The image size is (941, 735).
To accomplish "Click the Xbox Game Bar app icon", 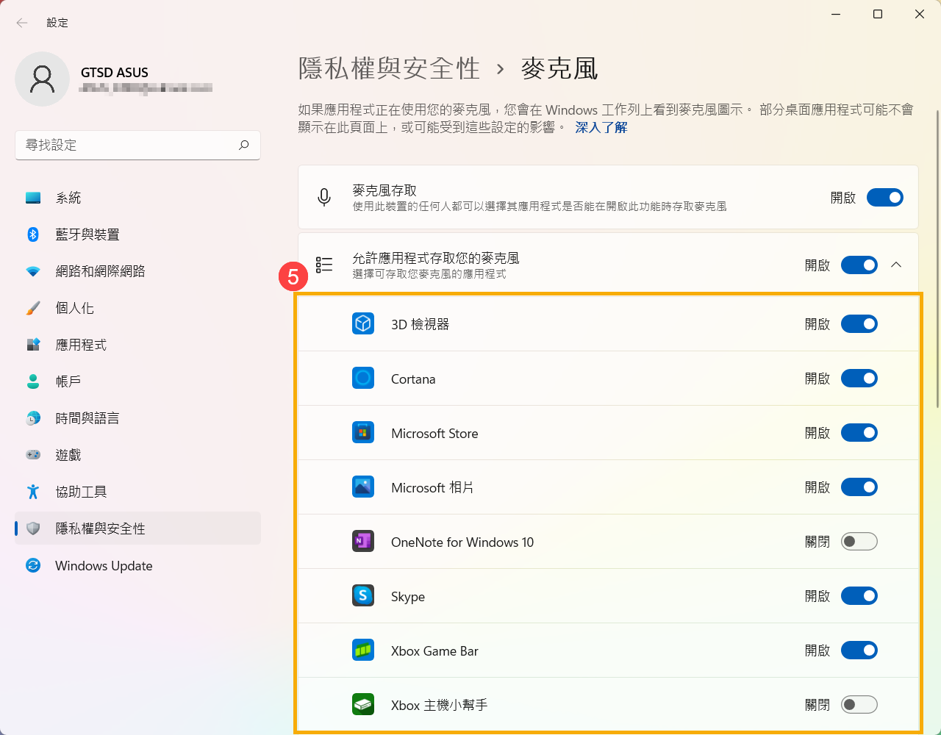I will click(363, 650).
